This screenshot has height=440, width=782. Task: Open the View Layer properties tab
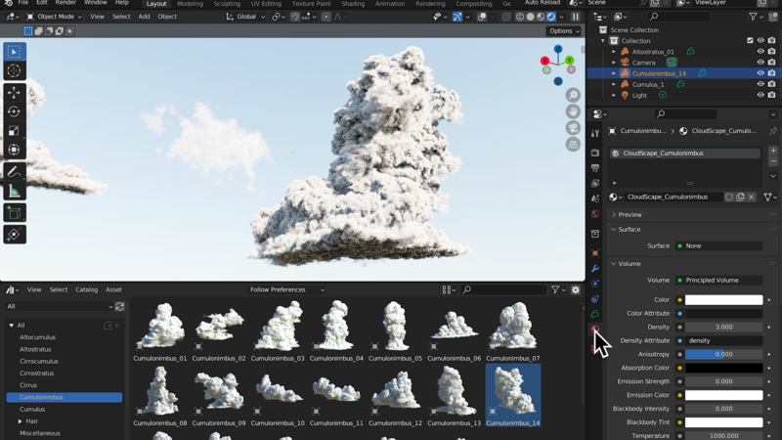(x=595, y=184)
